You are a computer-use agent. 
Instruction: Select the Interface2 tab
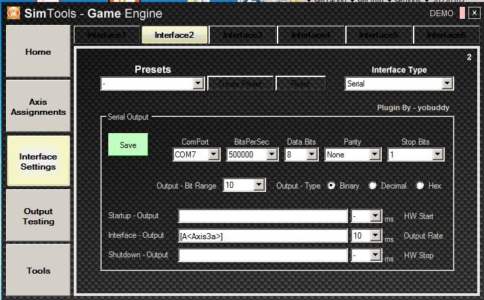pyautogui.click(x=175, y=35)
